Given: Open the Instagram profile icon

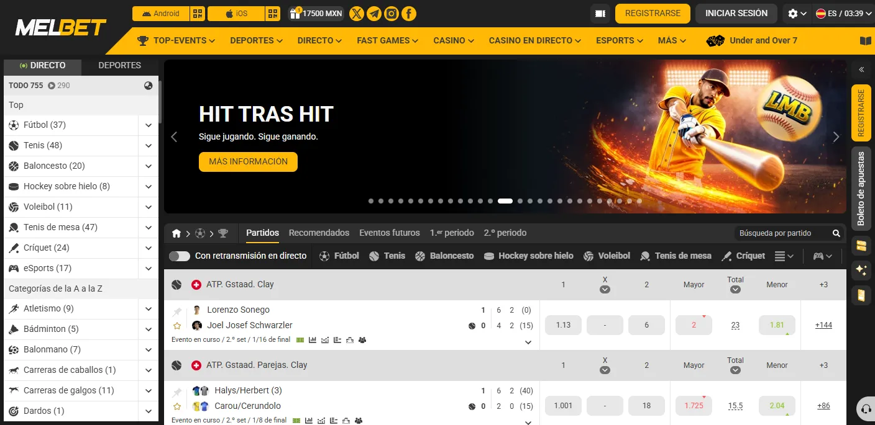Looking at the screenshot, I should (x=392, y=13).
